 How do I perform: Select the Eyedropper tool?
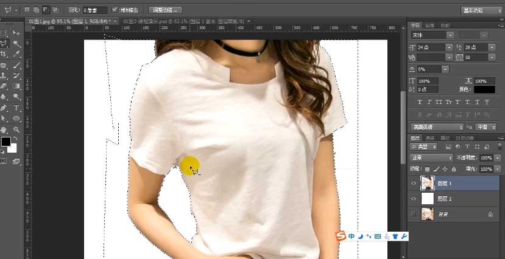16,55
